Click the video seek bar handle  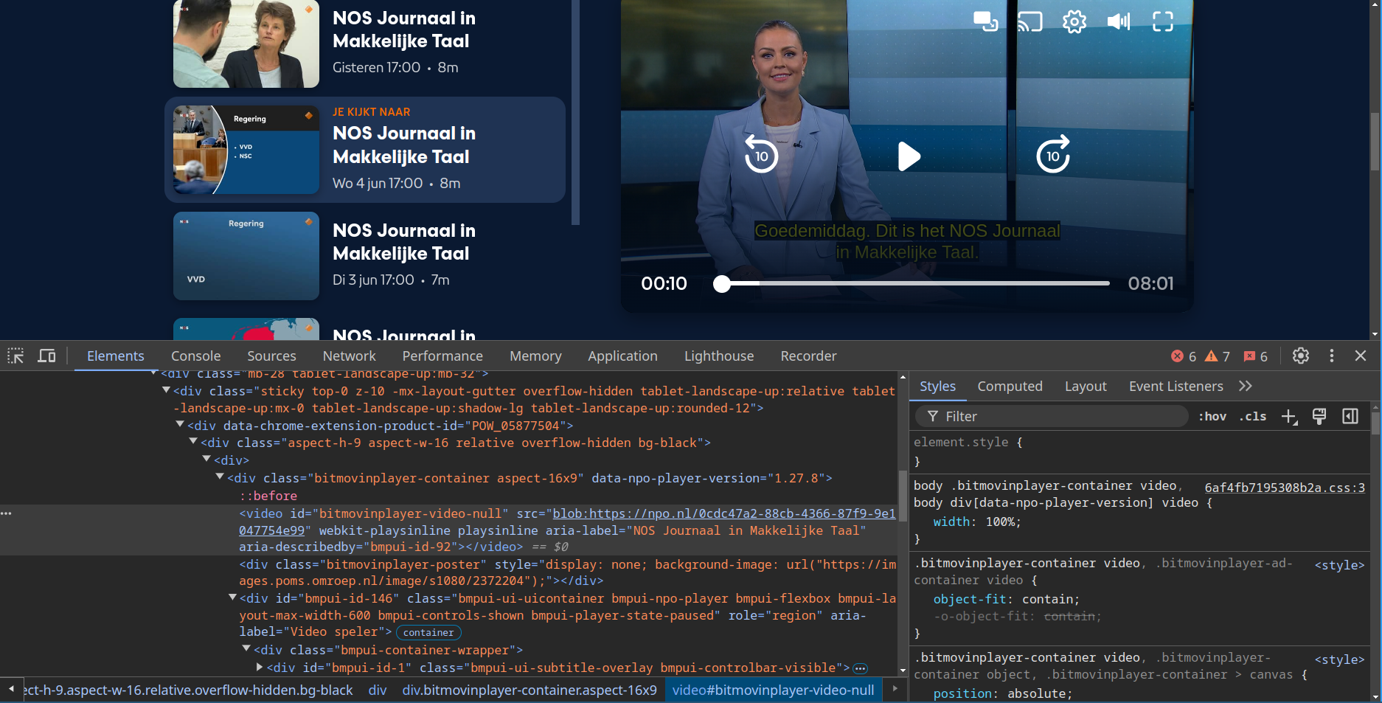[722, 284]
